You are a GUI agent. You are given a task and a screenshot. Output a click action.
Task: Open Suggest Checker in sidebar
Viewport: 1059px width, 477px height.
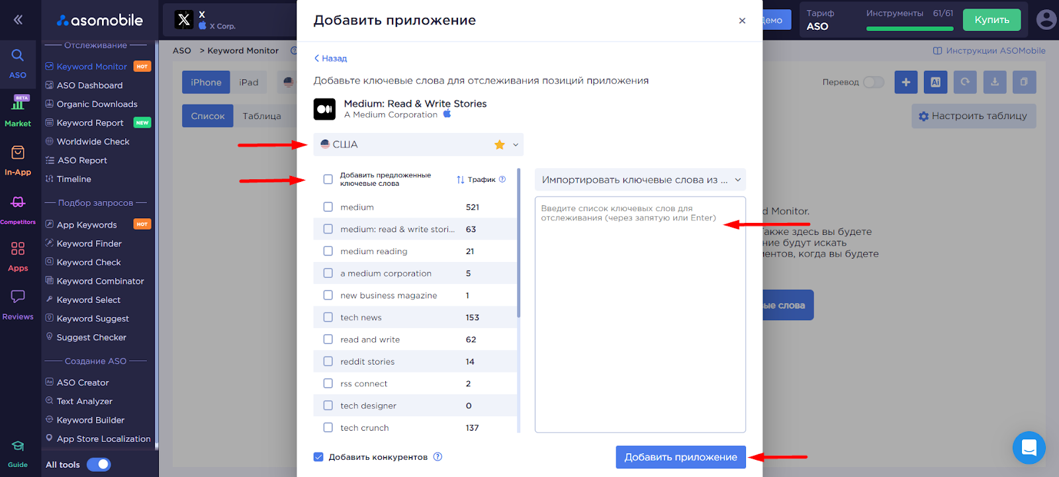pyautogui.click(x=91, y=337)
